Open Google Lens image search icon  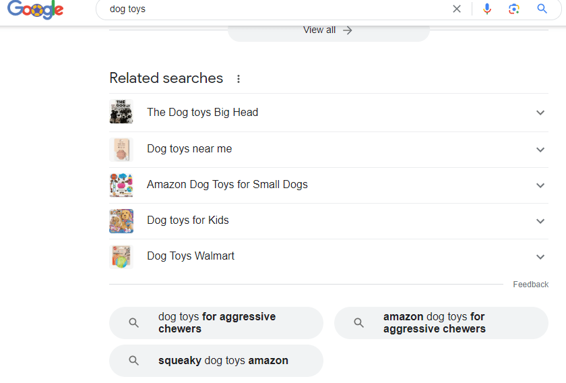click(x=514, y=9)
